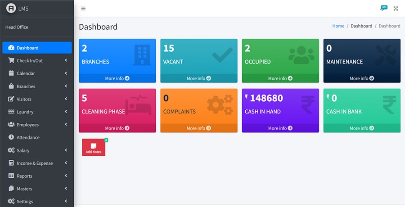Click the hamburger sidebar toggle icon
This screenshot has height=207, width=405.
[83, 9]
